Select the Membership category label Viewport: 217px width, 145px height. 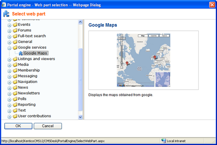click(29, 70)
